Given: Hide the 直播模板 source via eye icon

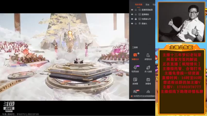Looking at the screenshot, I should click(132, 14).
